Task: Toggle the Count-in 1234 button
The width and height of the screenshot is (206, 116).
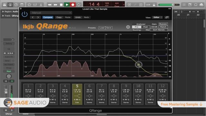Action: [148, 5]
